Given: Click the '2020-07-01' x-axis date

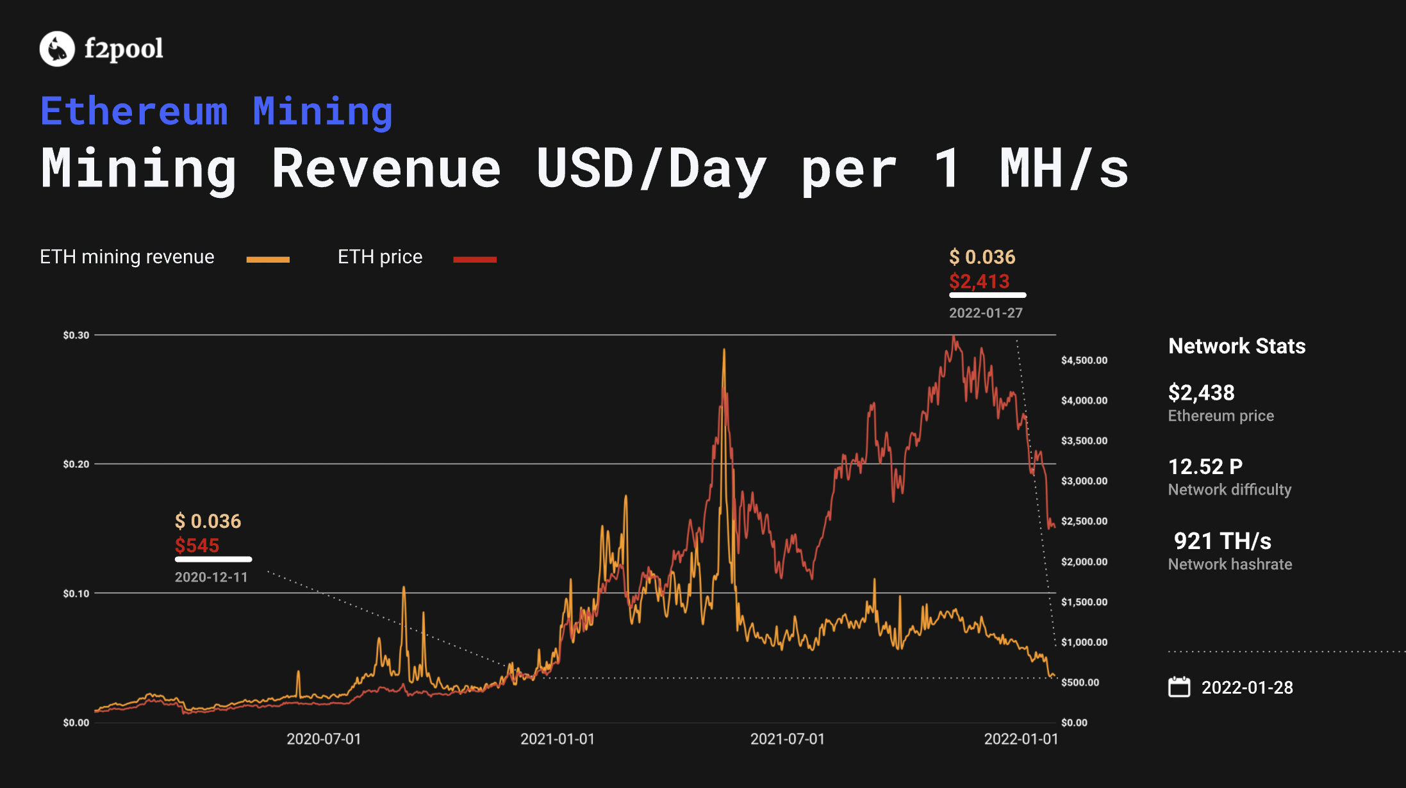Looking at the screenshot, I should [x=324, y=739].
